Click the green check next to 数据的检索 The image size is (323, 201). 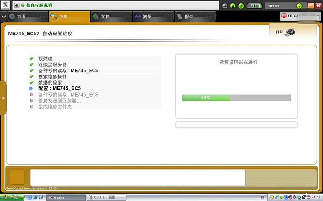[x=31, y=82]
